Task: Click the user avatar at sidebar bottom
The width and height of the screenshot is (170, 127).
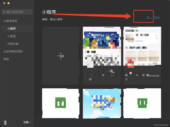Action: [5, 123]
